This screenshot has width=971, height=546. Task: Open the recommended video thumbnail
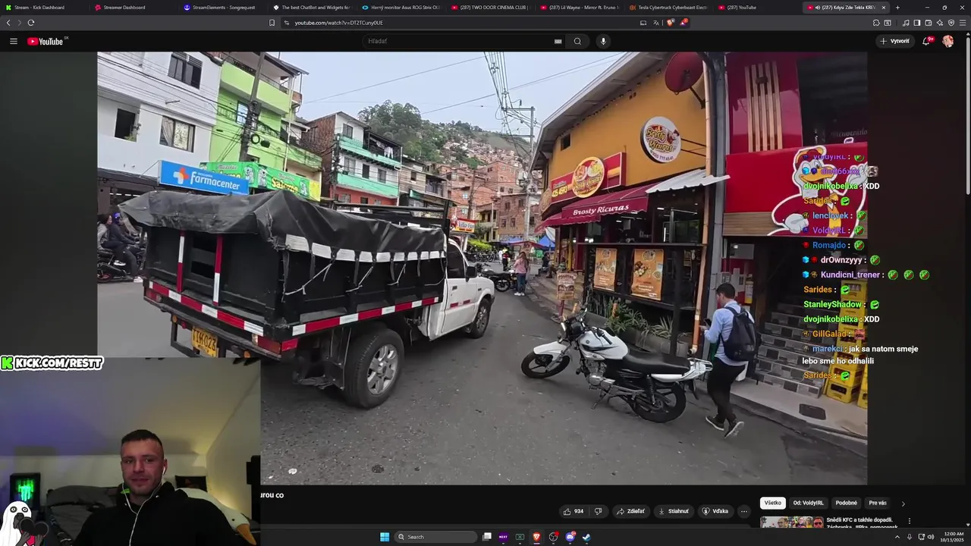point(791,522)
